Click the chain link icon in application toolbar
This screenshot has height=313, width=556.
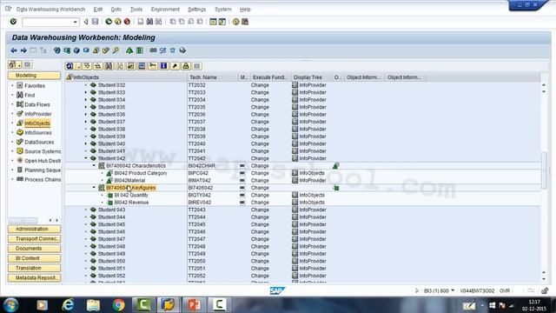tap(153, 50)
